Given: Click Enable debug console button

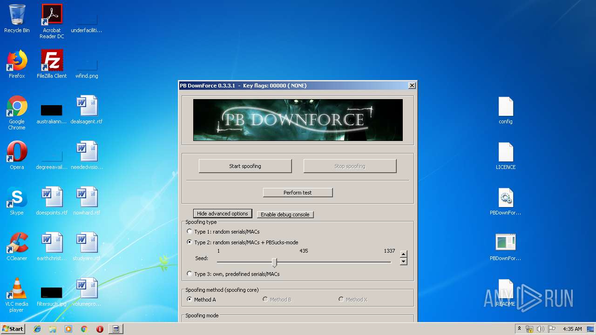Looking at the screenshot, I should (285, 214).
